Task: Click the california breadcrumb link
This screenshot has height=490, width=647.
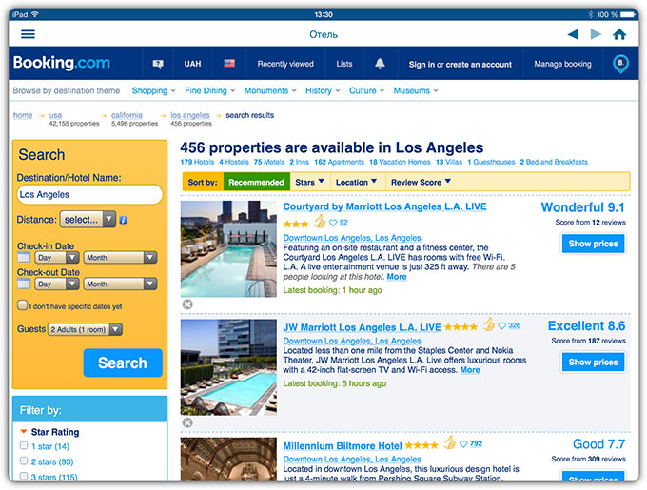Action: [x=127, y=115]
